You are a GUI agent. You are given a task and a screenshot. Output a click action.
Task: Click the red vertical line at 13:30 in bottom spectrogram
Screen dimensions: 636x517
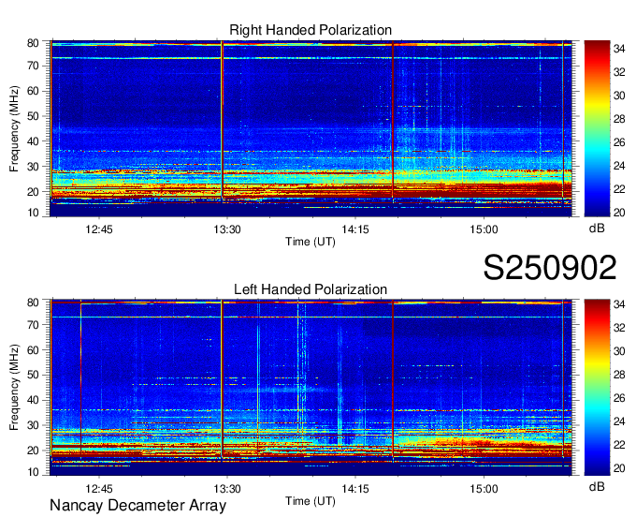tap(222, 379)
